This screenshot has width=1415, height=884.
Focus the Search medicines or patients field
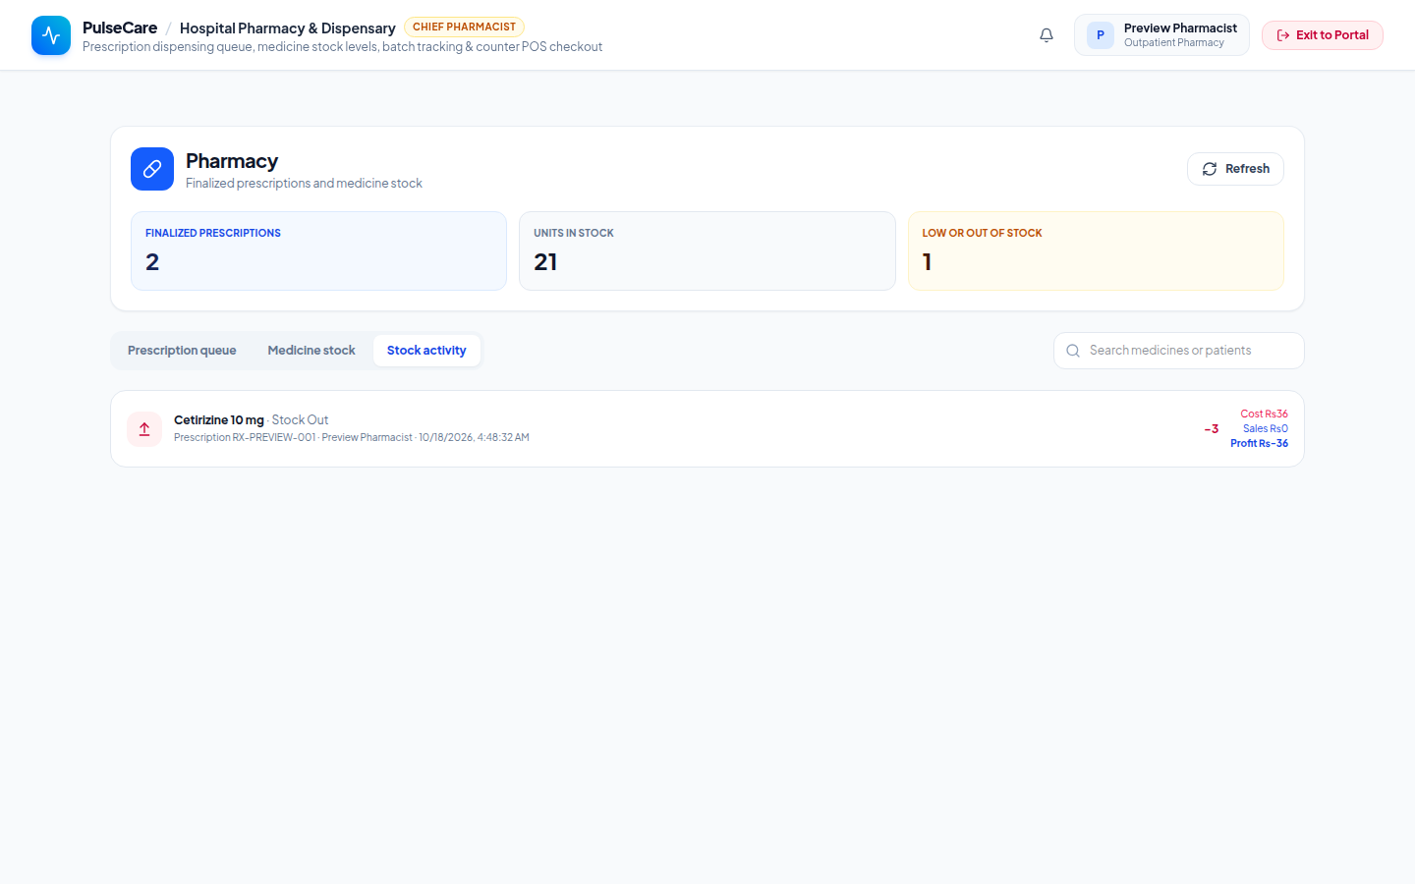tap(1179, 351)
